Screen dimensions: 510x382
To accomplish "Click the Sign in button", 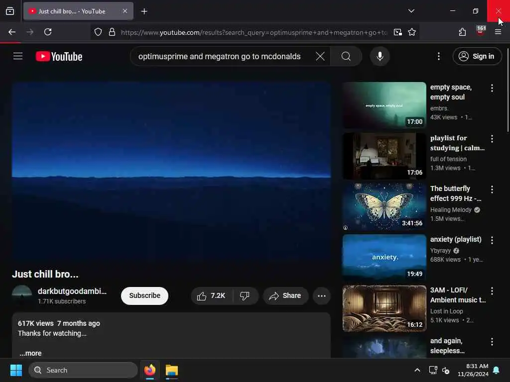I will pos(477,56).
